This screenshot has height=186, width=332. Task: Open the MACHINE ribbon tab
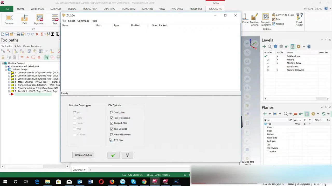pos(148,9)
